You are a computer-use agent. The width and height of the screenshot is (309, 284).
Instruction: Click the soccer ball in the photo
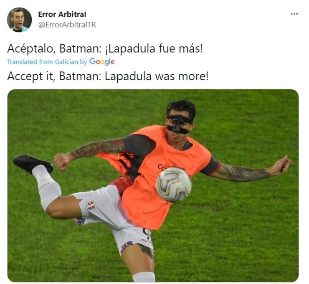(x=174, y=185)
